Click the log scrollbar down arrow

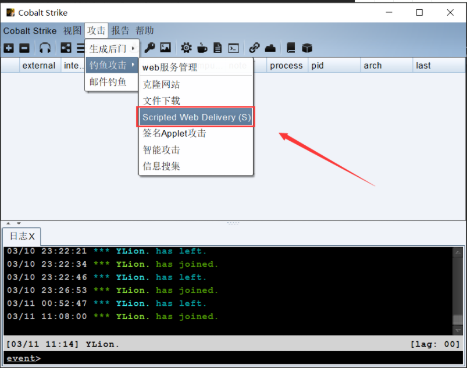458,330
